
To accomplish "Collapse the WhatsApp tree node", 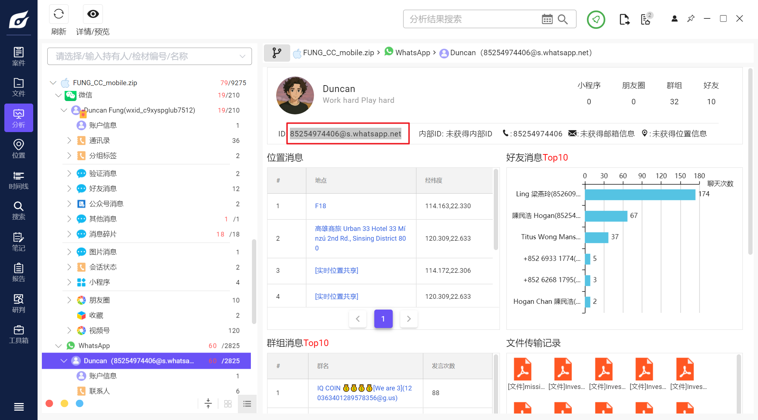I will 58,346.
